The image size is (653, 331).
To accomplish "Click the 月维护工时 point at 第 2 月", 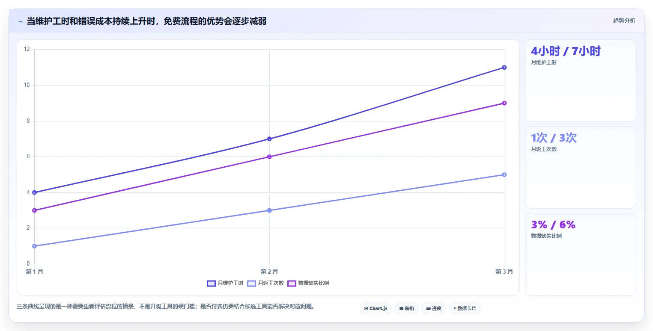I will click(x=269, y=139).
